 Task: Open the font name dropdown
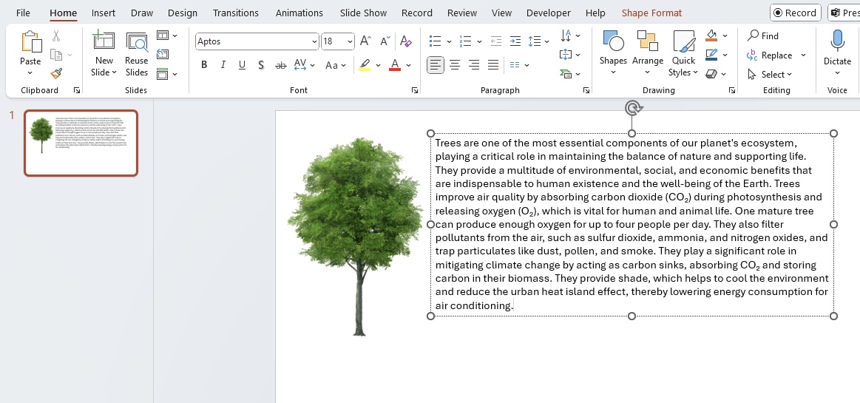(x=314, y=41)
